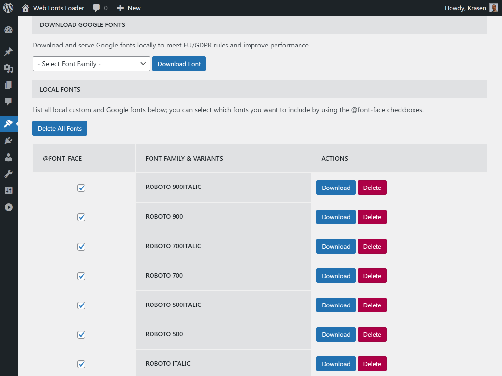Open the Tools wrench sidebar icon

[9, 174]
